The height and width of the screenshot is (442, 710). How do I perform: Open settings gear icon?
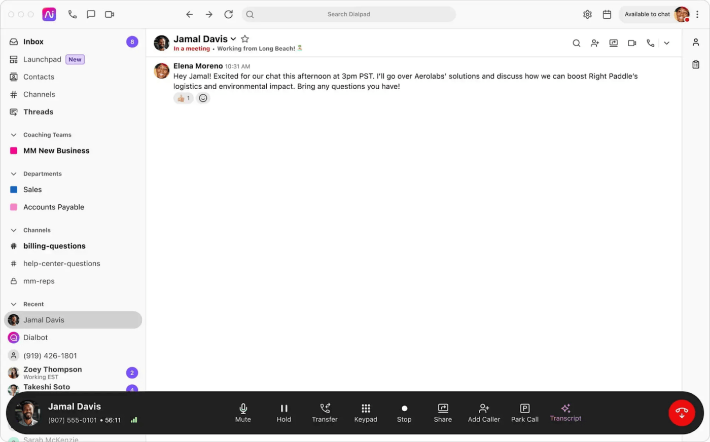pyautogui.click(x=587, y=14)
